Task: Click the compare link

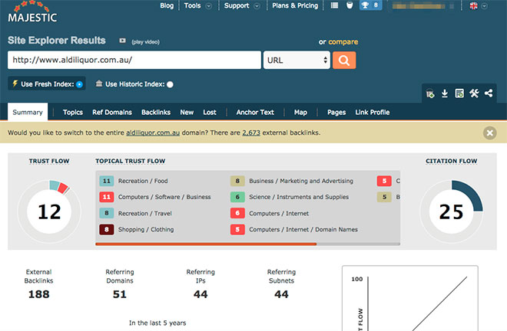Action: (343, 42)
